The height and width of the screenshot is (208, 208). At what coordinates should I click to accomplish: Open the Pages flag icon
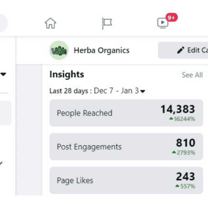click(x=107, y=23)
